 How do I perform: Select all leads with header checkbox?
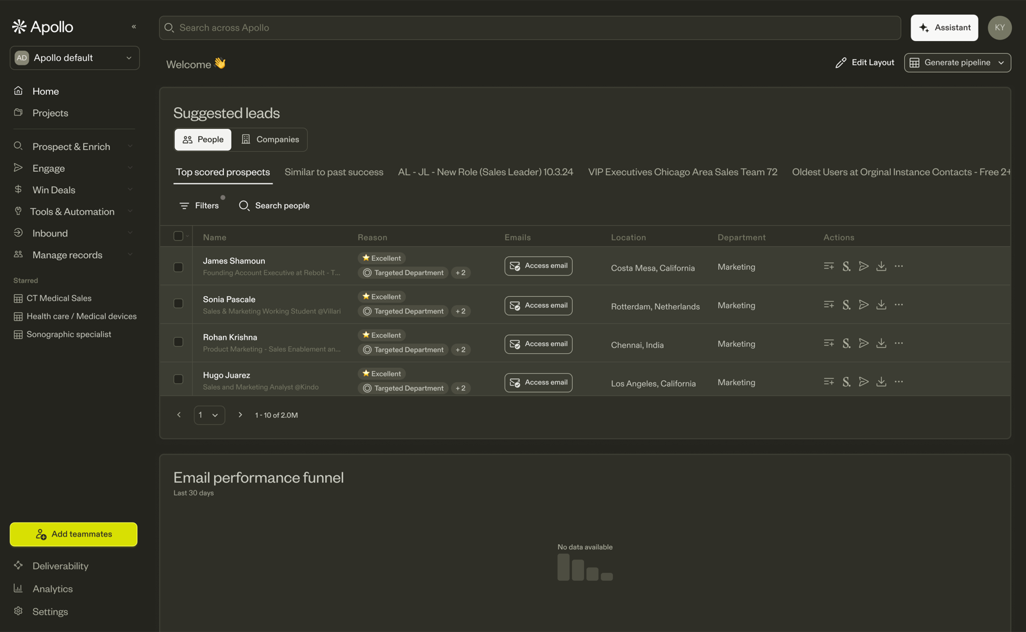pyautogui.click(x=178, y=236)
